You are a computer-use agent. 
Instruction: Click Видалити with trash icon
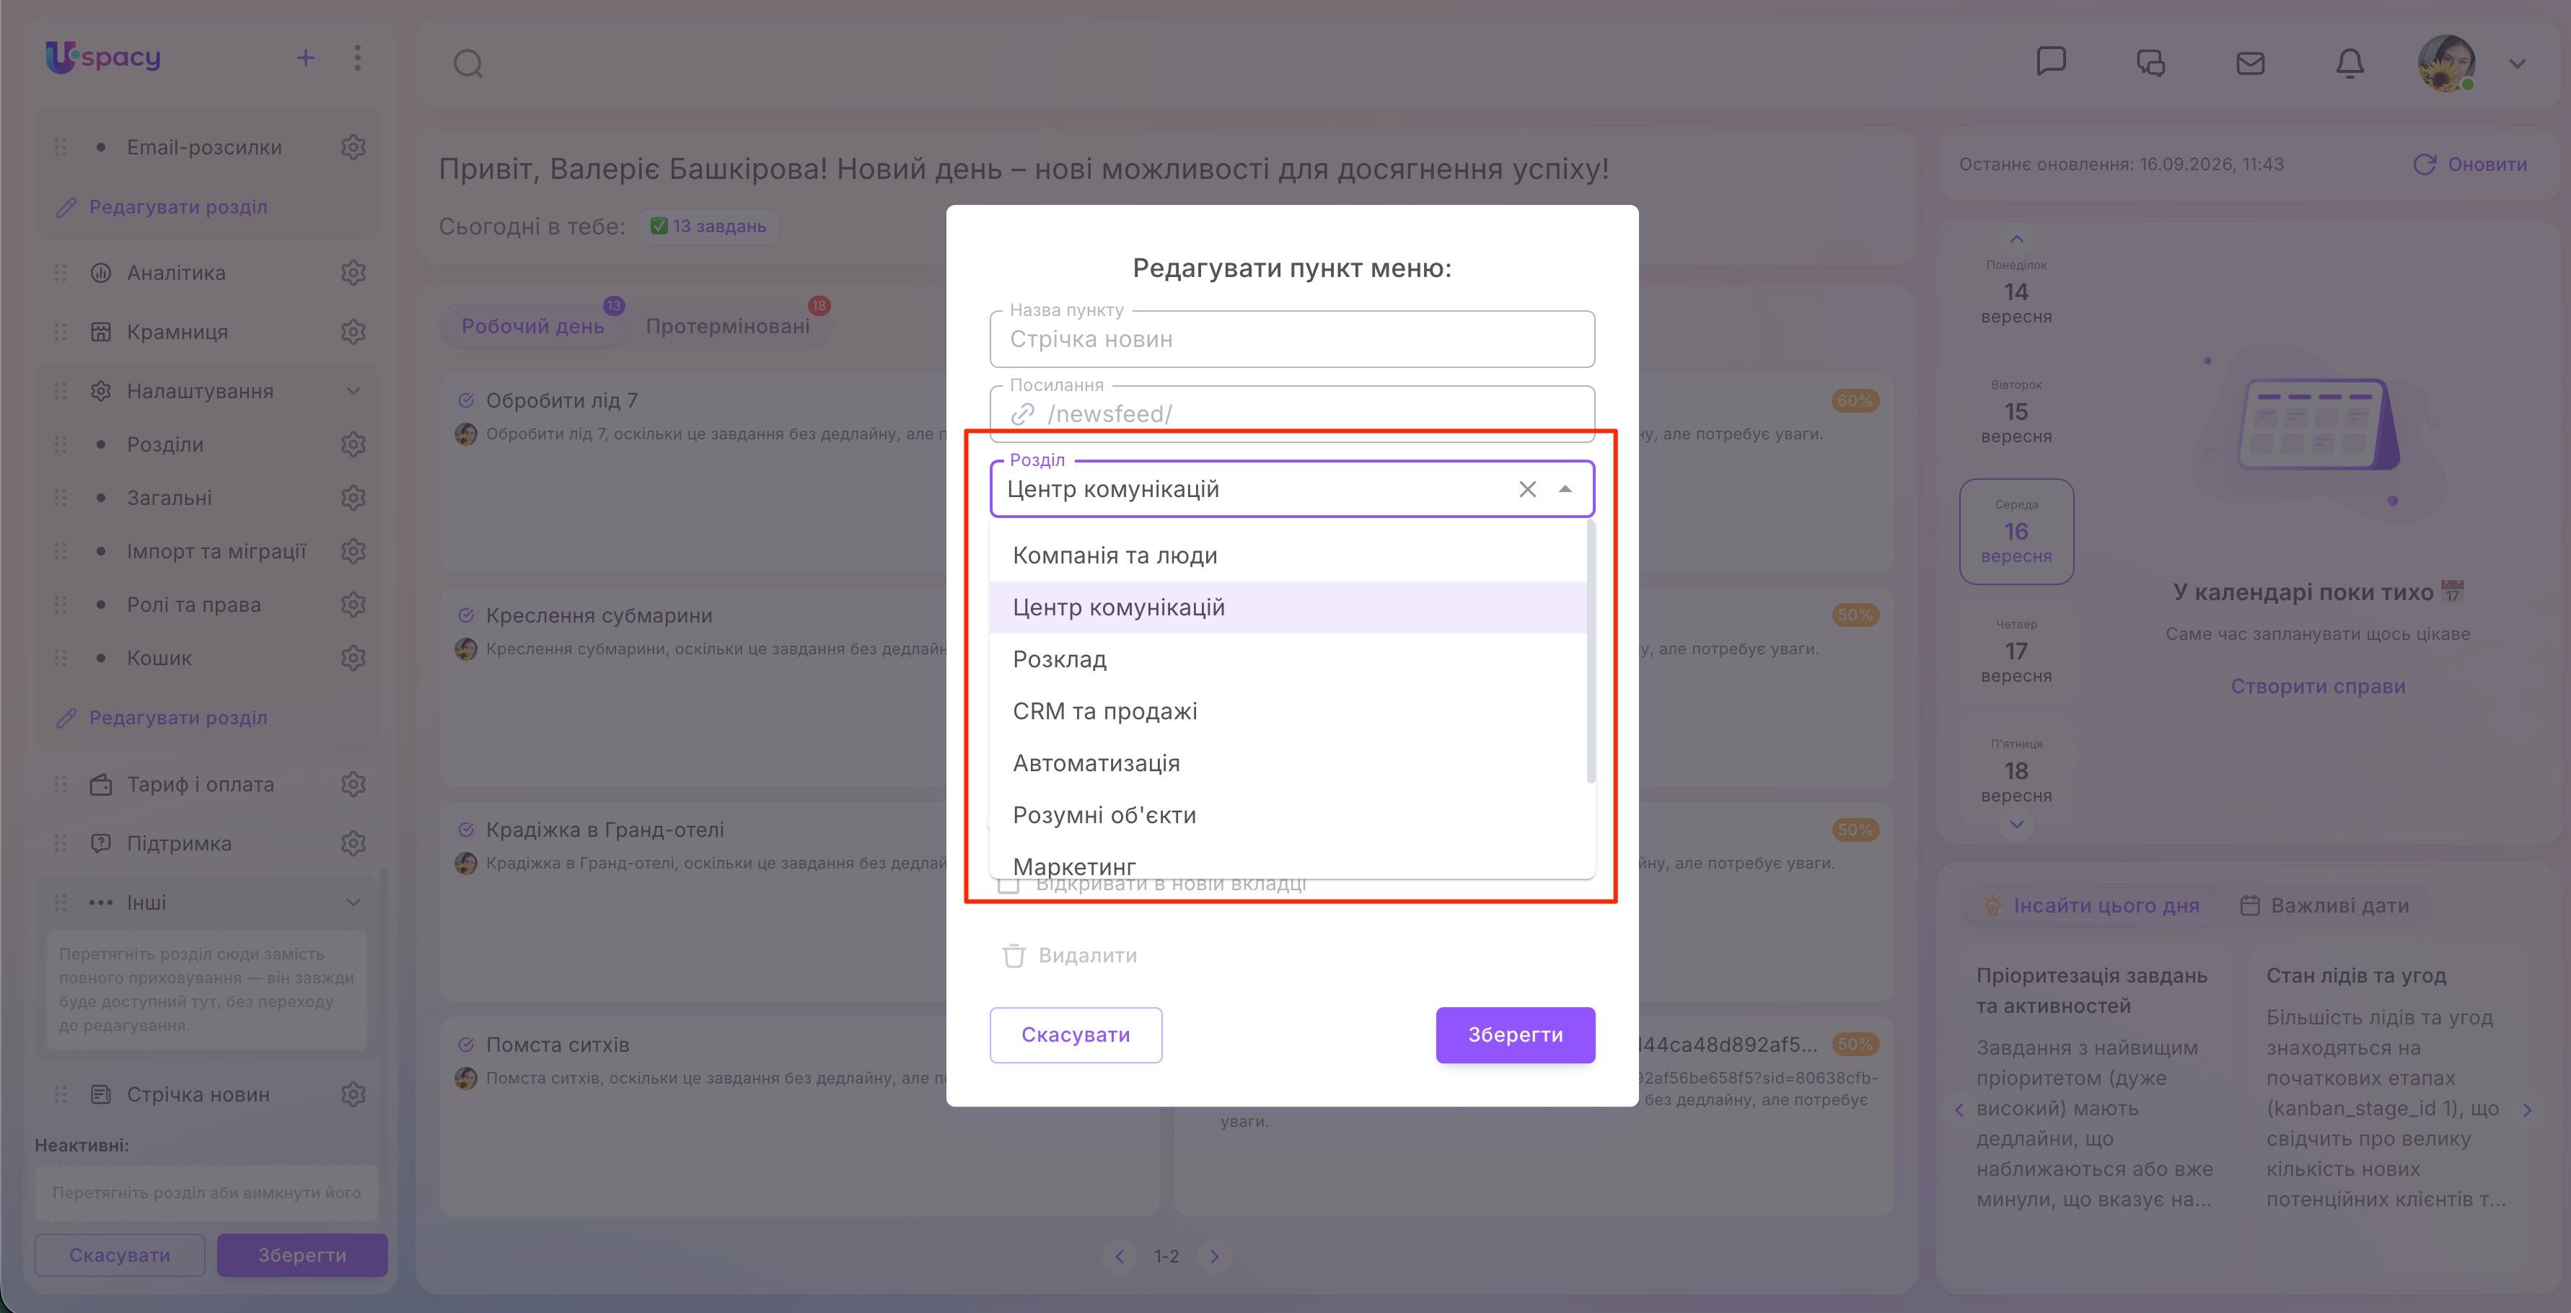point(1070,956)
